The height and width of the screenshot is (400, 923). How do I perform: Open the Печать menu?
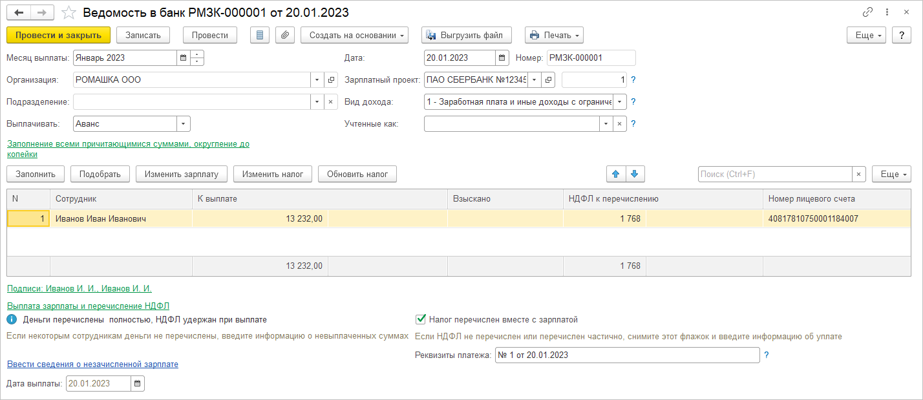coord(554,35)
